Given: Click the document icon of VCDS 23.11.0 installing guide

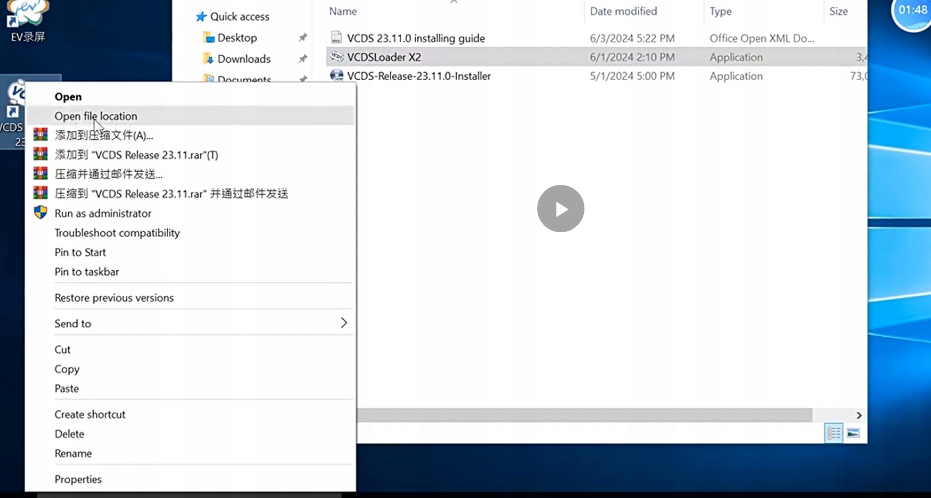Looking at the screenshot, I should [336, 37].
